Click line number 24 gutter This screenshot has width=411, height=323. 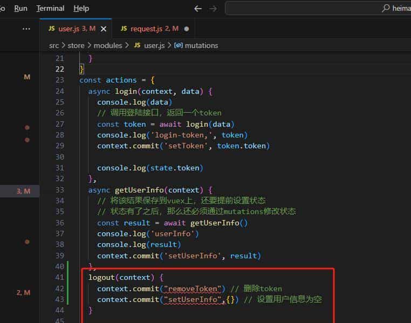[x=60, y=91]
